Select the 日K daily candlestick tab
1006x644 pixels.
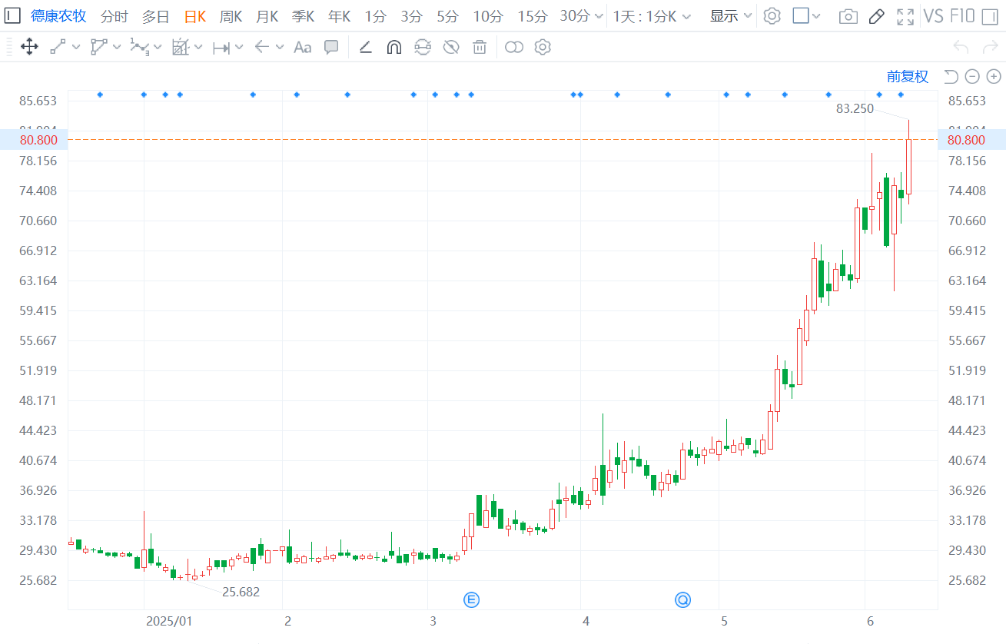pyautogui.click(x=195, y=16)
